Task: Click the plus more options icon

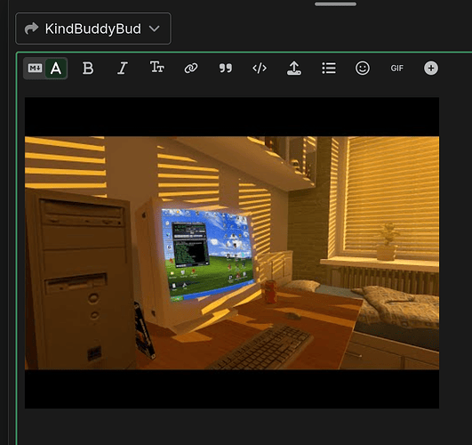Action: [x=431, y=69]
